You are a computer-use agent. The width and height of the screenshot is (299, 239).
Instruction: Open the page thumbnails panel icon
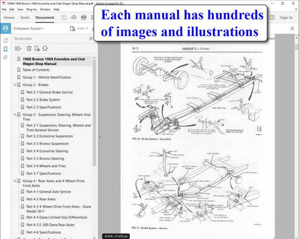pyautogui.click(x=5, y=41)
